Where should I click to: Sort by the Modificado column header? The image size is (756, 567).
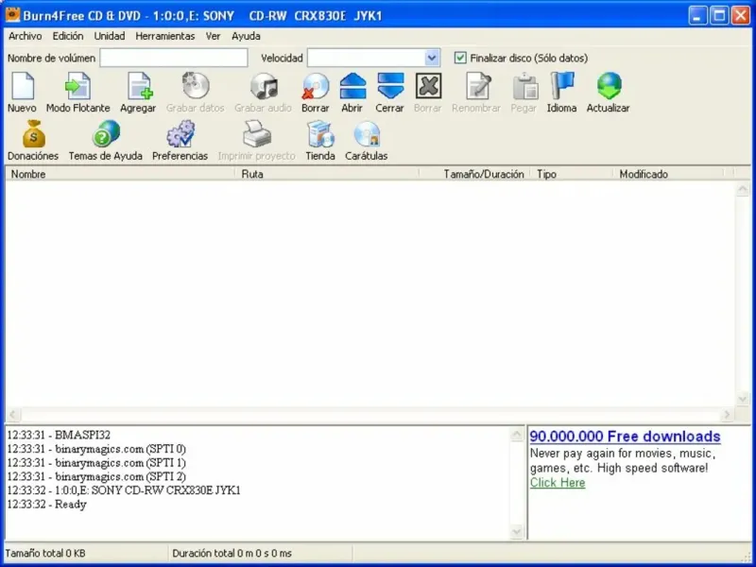coord(668,174)
